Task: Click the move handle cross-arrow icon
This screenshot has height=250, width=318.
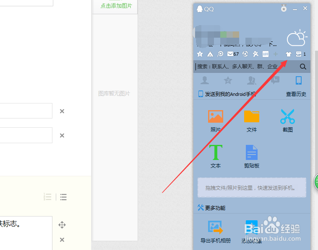Action: point(62,225)
